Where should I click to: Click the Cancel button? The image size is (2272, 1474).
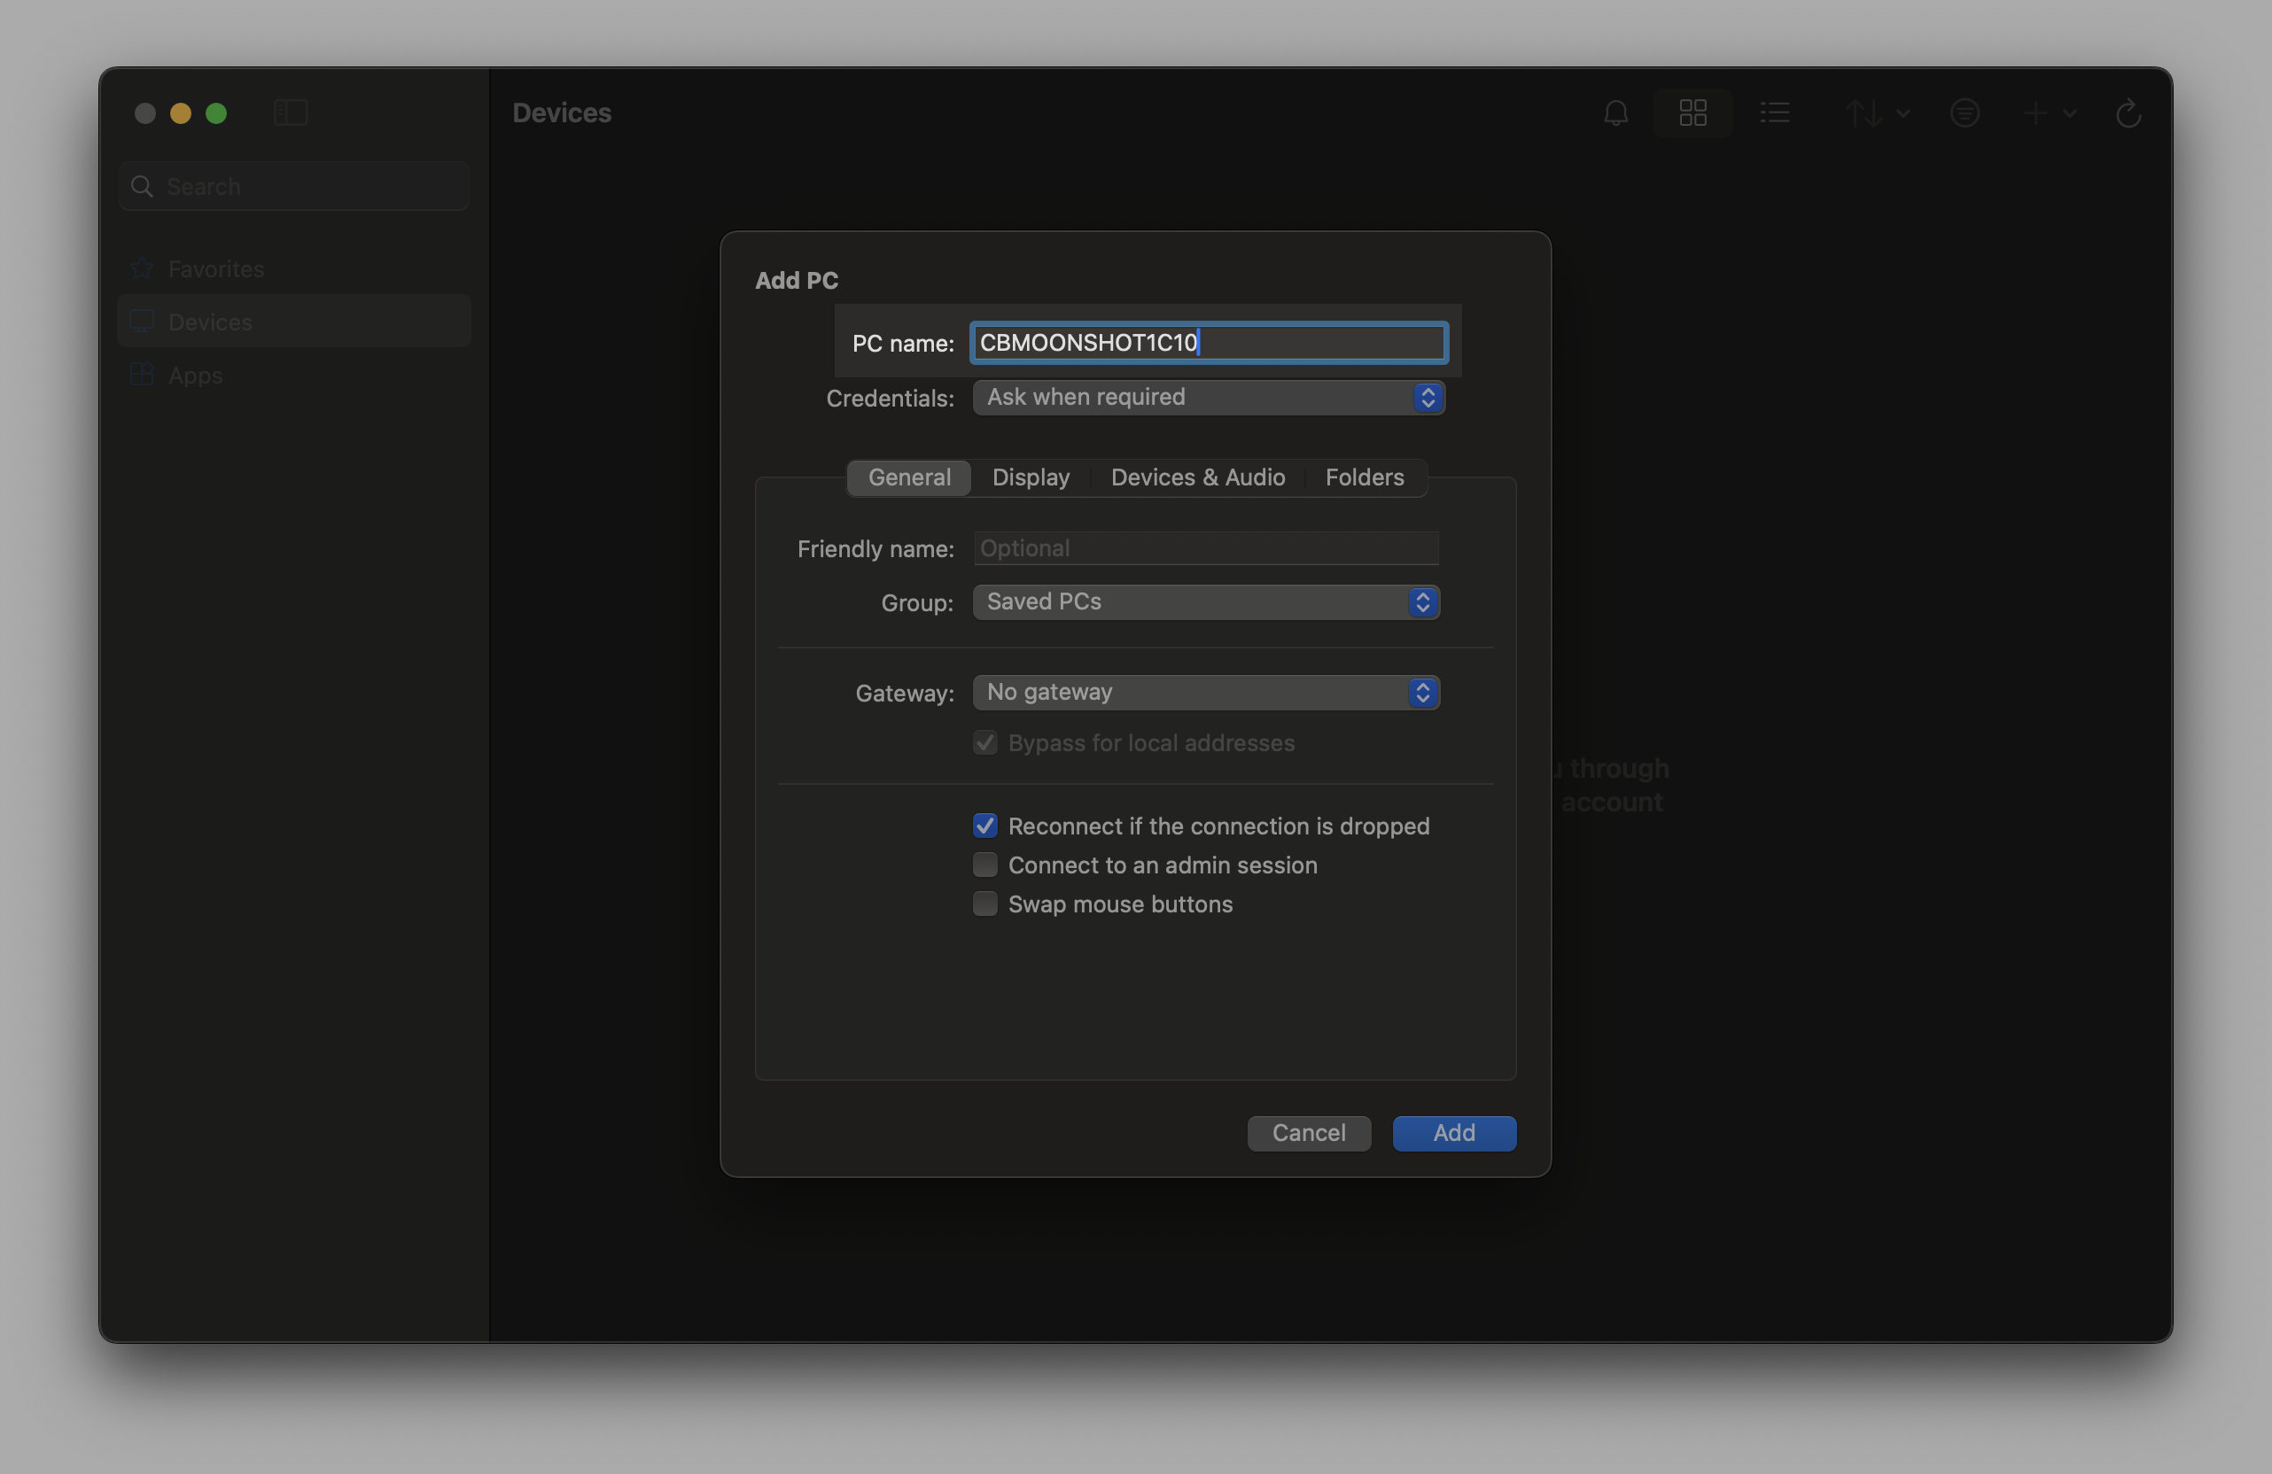coord(1309,1134)
